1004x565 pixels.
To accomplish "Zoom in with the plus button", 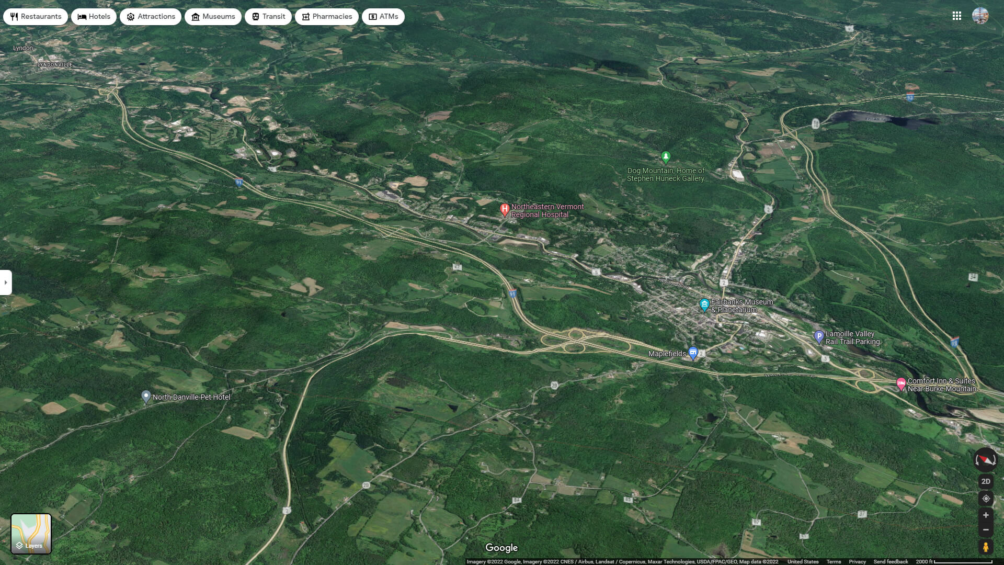I will point(986,515).
